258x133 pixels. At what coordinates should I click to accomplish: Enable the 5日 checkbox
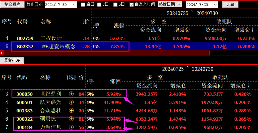(x=116, y=5)
